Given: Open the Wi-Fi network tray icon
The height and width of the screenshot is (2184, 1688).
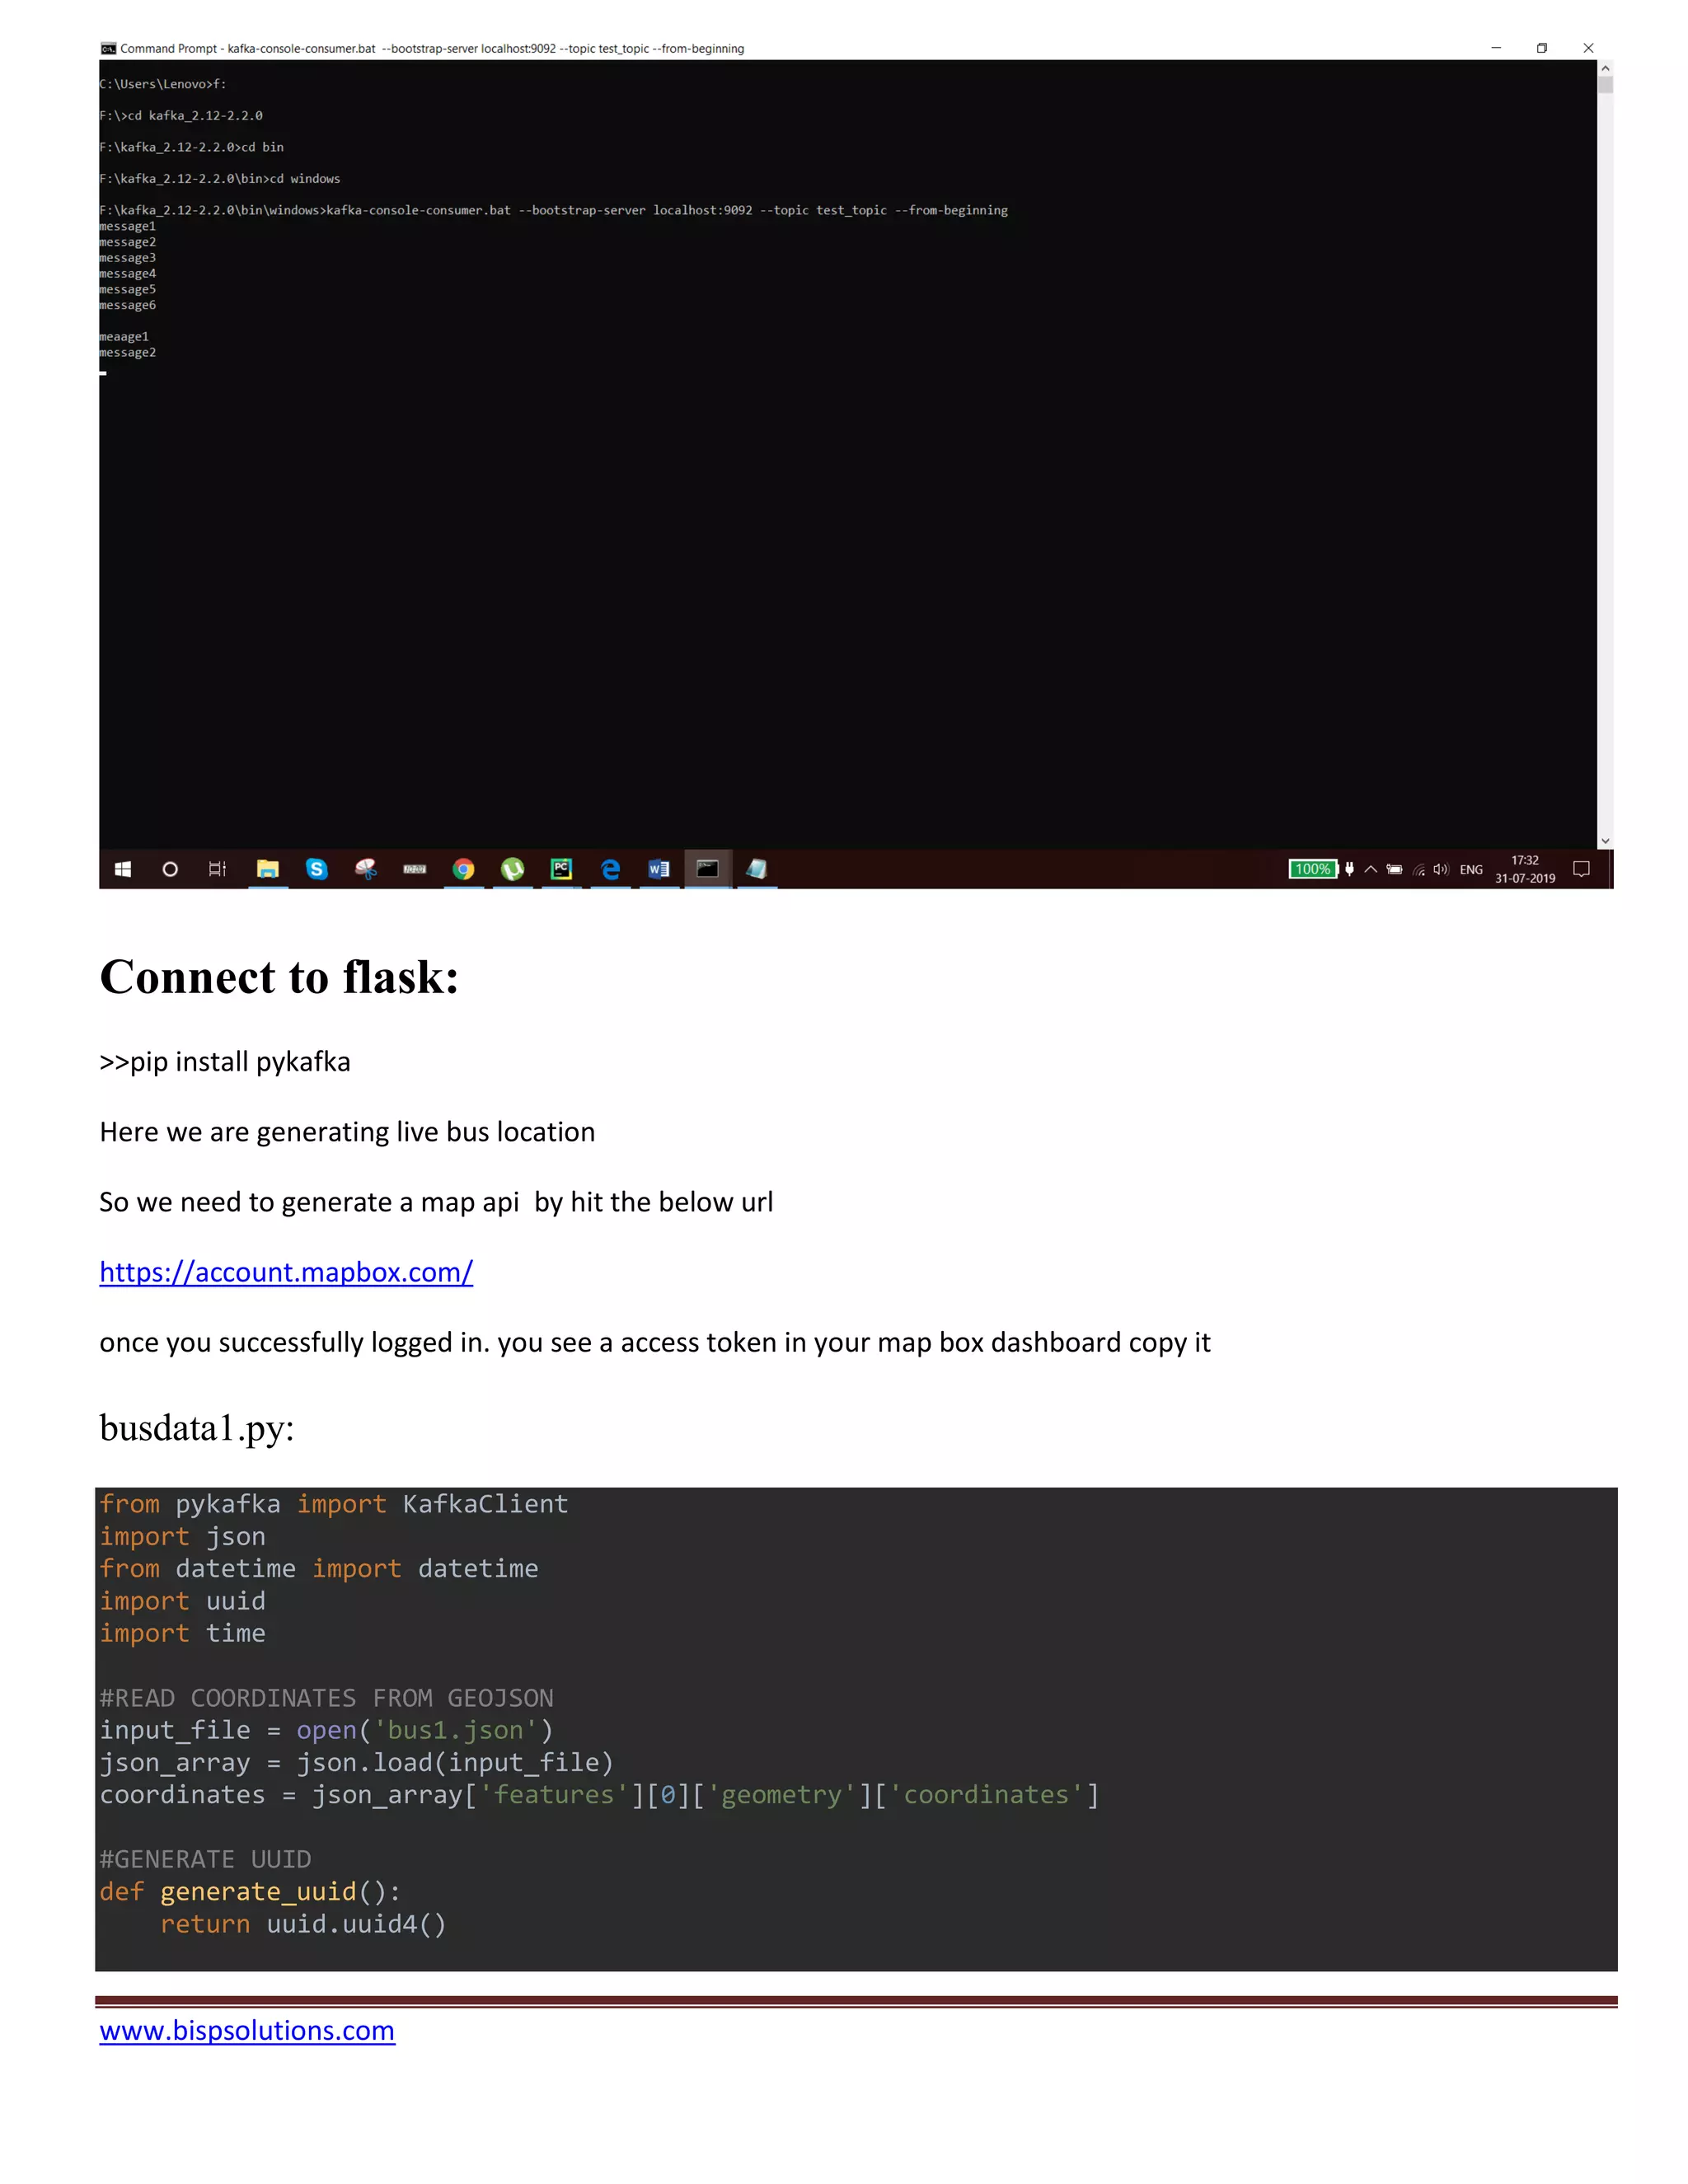Looking at the screenshot, I should click(1419, 869).
